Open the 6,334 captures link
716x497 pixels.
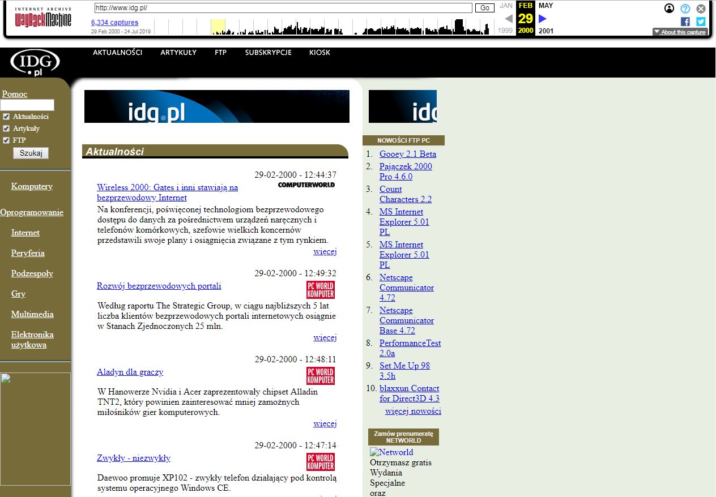114,23
